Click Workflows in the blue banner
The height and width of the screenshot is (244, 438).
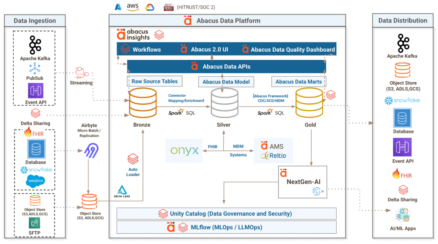coord(147,50)
